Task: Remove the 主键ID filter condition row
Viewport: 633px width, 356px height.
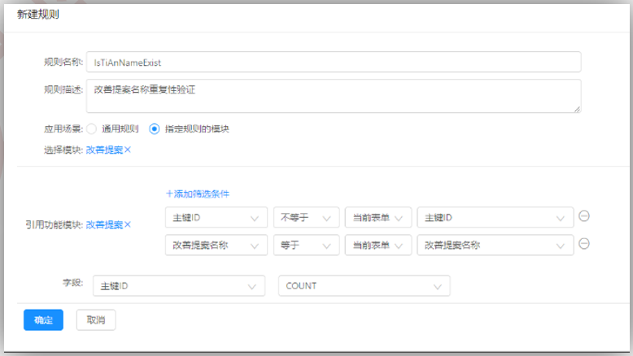Action: [x=583, y=216]
